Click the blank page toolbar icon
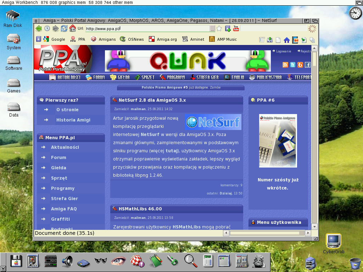363x272 pixels. pyautogui.click(x=278, y=40)
